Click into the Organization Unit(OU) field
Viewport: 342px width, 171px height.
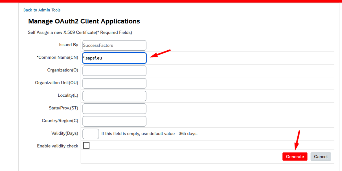tap(114, 83)
